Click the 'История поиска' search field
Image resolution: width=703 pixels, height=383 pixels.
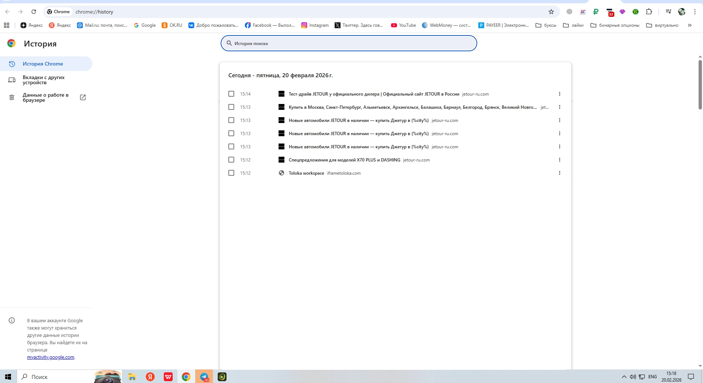click(349, 43)
